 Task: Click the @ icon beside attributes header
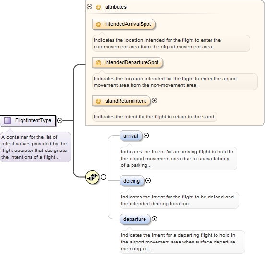(98, 7)
